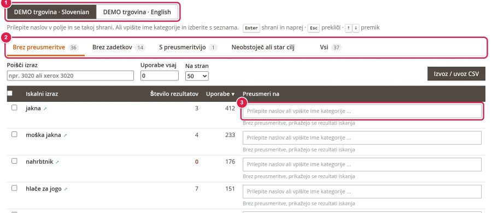Open the S preusmeritvijo tab
492x213 pixels.
pyautogui.click(x=188, y=48)
